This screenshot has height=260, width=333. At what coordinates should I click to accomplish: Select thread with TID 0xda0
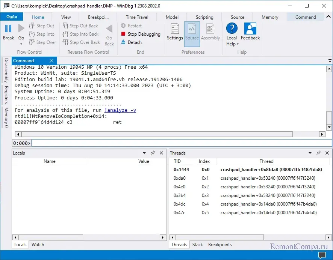coord(250,178)
